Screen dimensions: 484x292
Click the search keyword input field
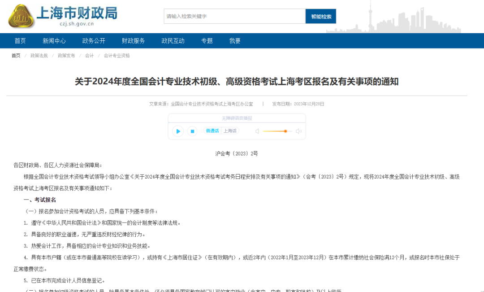pyautogui.click(x=233, y=16)
